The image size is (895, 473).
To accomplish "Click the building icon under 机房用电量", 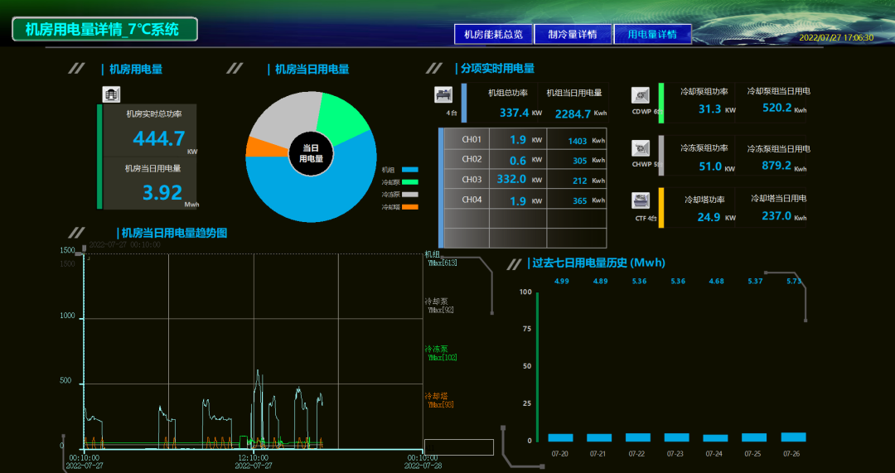I will click(x=111, y=94).
